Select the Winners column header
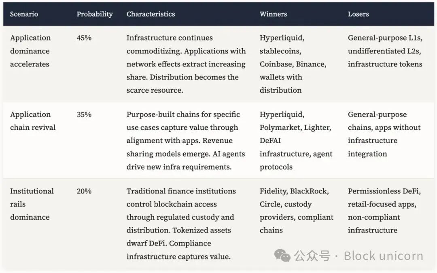Viewport: 437px width, 273px height. 273,14
